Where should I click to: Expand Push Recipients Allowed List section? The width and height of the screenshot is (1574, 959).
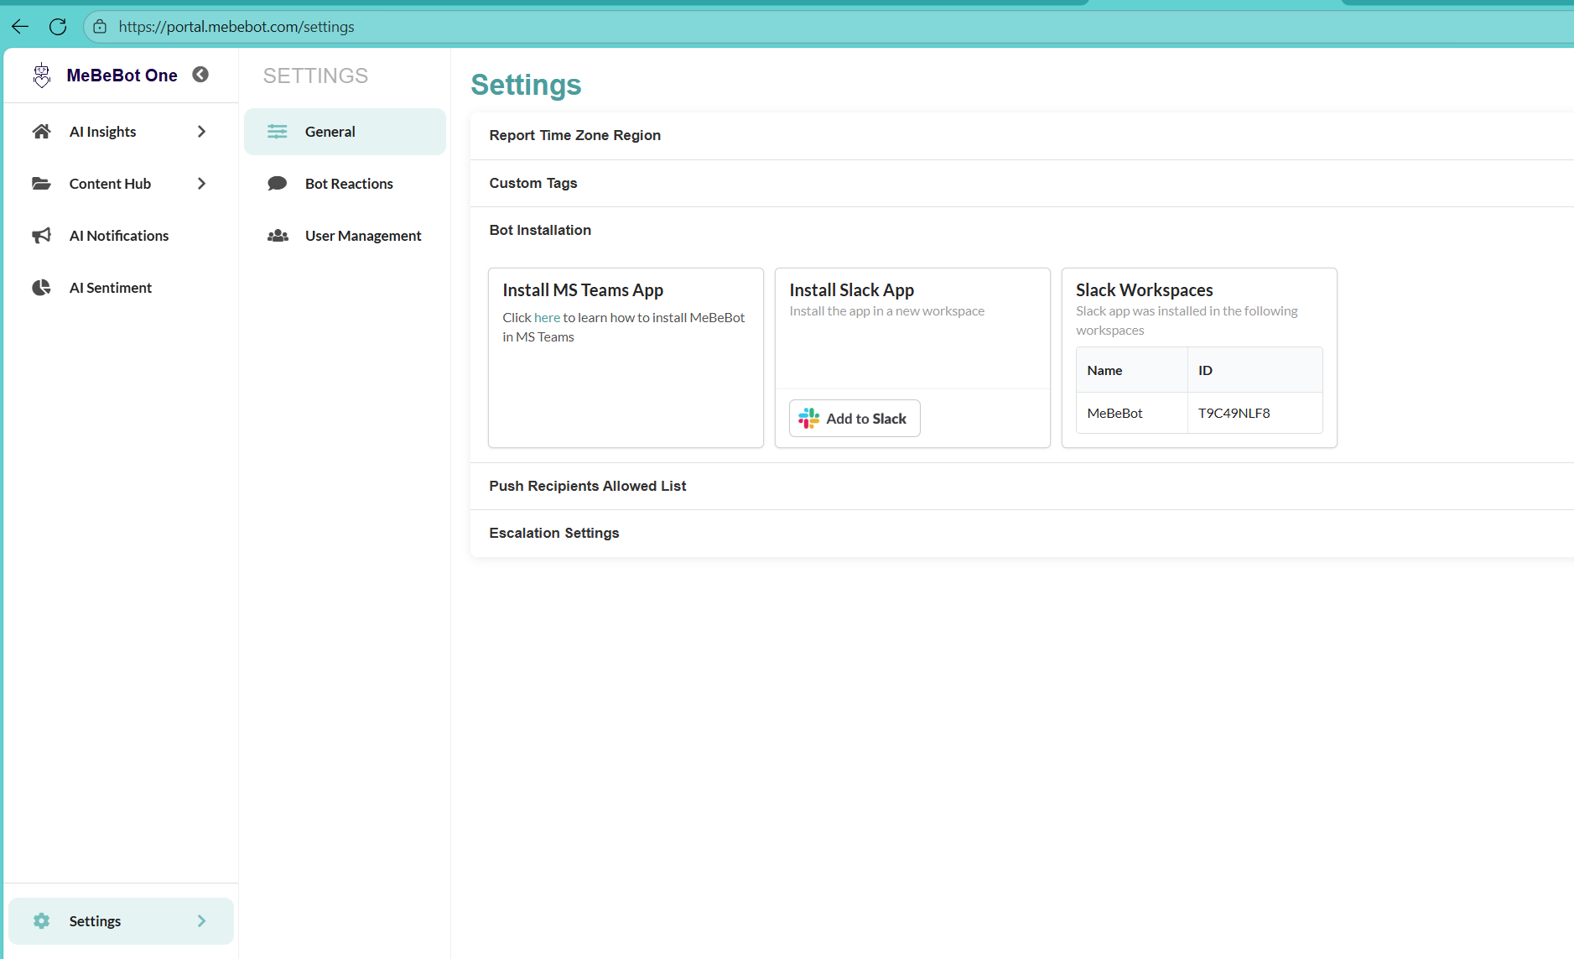point(1021,486)
